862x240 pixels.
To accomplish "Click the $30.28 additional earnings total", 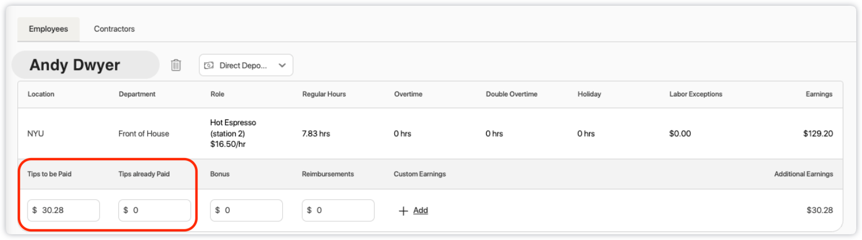I will [819, 211].
